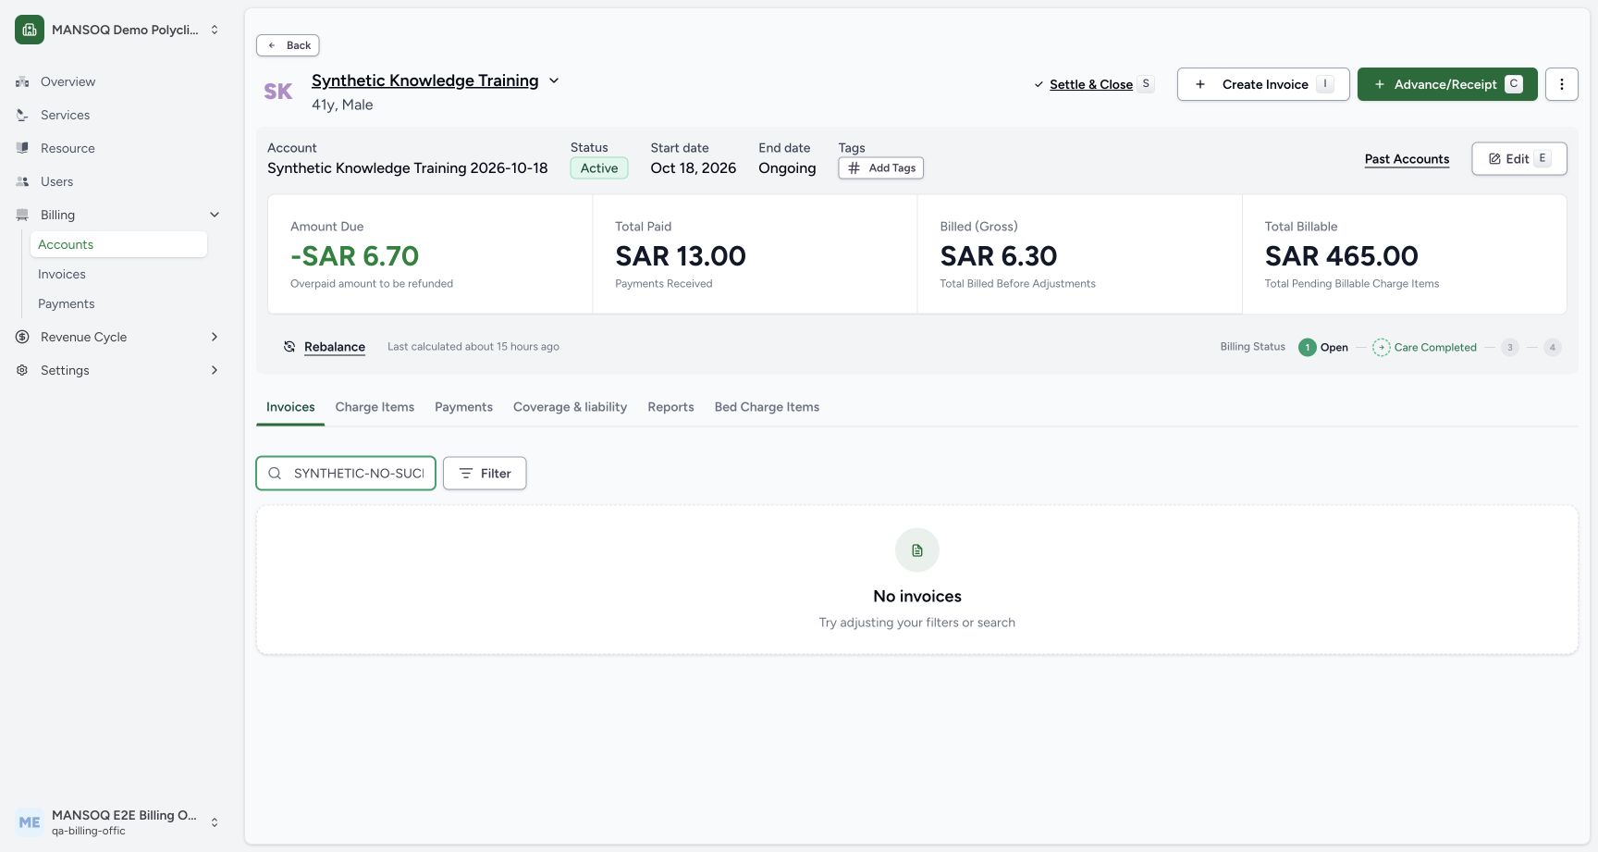Image resolution: width=1598 pixels, height=852 pixels.
Task: Click the No invoices document icon
Action: click(x=917, y=550)
